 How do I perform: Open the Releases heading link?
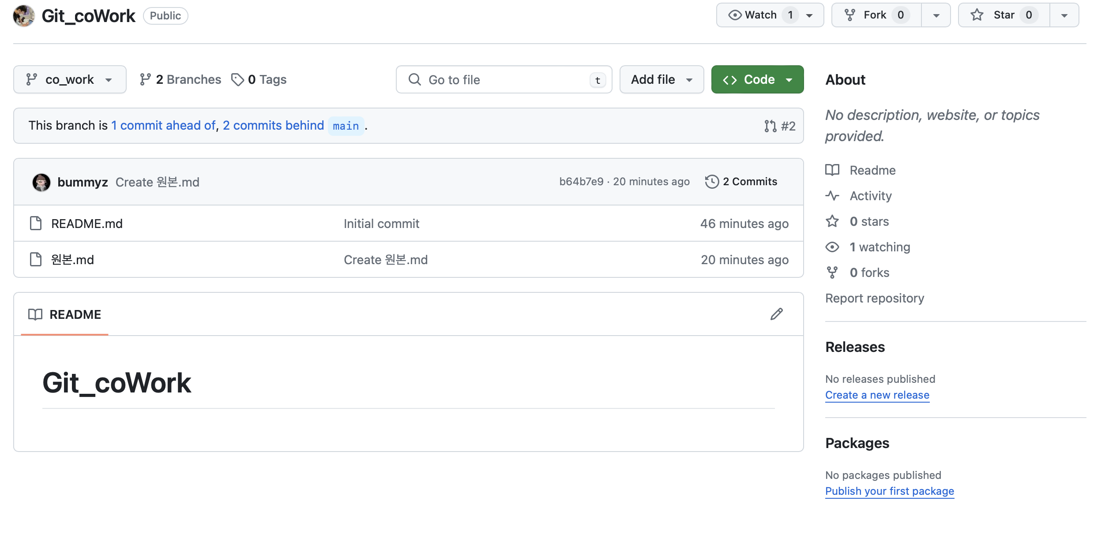click(x=855, y=347)
